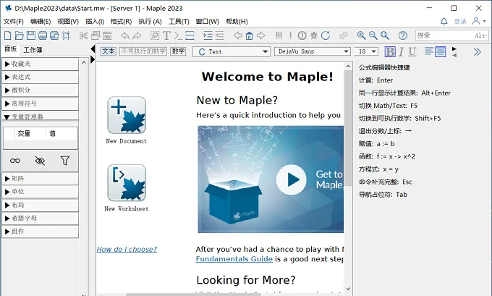
Task: Open the 插入(I) menu
Action: click(95, 21)
